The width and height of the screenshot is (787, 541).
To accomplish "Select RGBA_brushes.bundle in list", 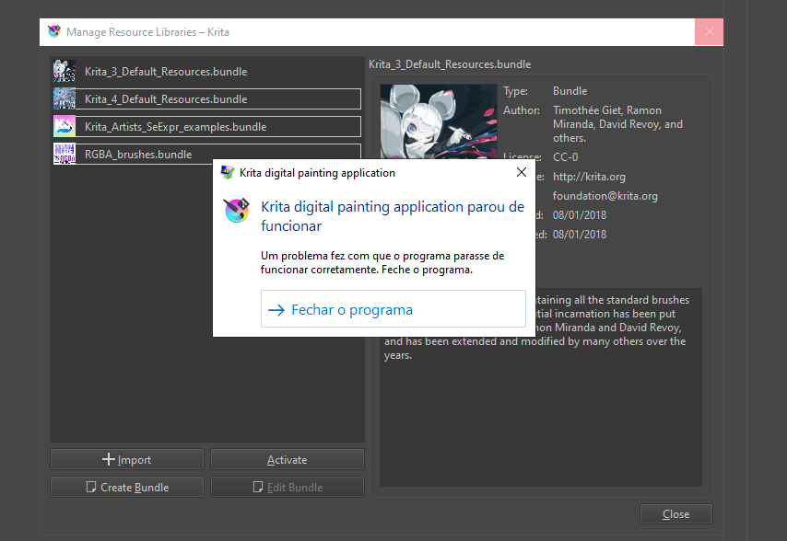I will [206, 154].
